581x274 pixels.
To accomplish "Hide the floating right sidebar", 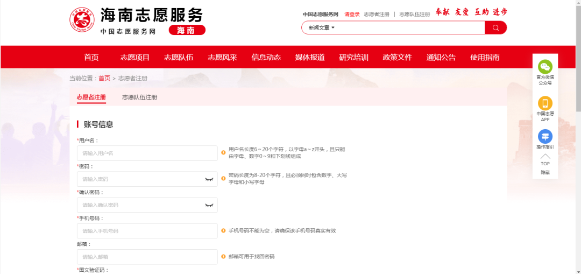I will tap(545, 172).
